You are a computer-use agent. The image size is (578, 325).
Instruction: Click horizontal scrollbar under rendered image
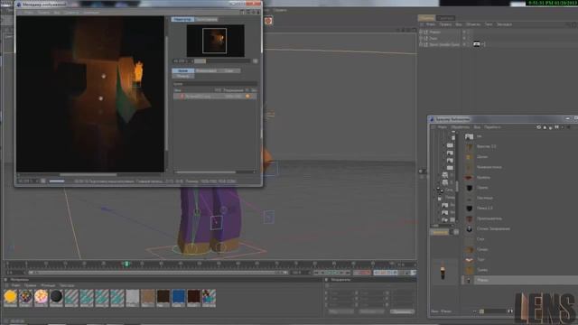(89, 174)
